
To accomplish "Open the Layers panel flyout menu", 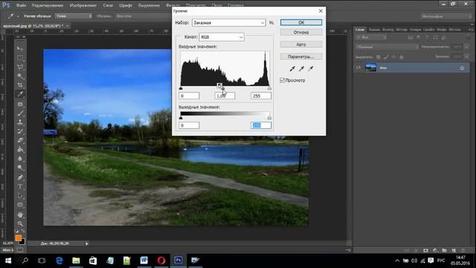I will tap(471, 30).
